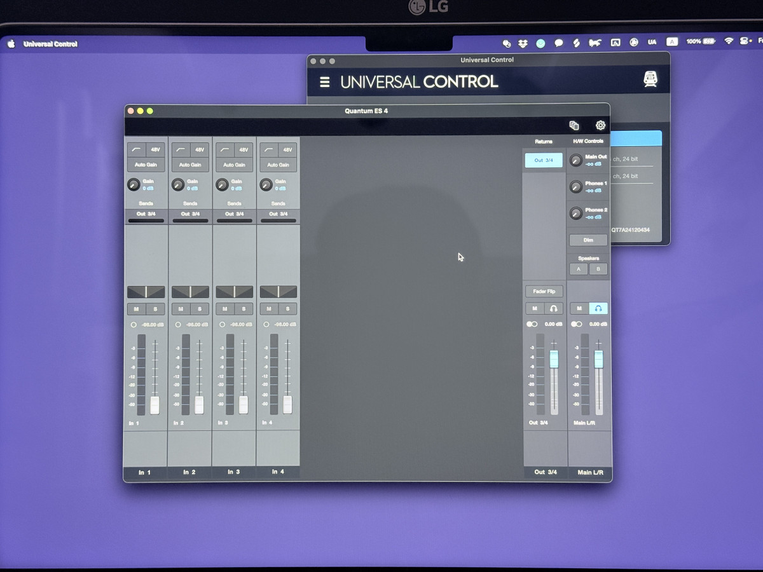Click In 2 Out 3/4 send level bar
Image resolution: width=763 pixels, height=572 pixels.
pos(190,221)
